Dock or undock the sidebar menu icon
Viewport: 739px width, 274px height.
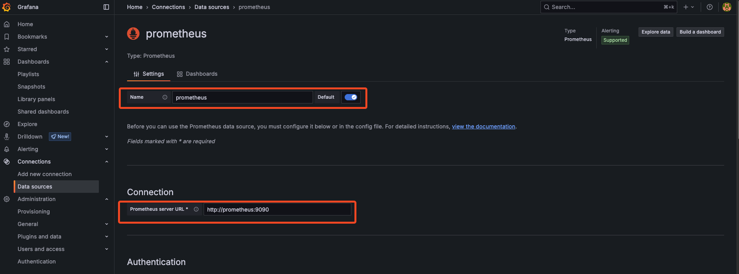click(x=106, y=7)
